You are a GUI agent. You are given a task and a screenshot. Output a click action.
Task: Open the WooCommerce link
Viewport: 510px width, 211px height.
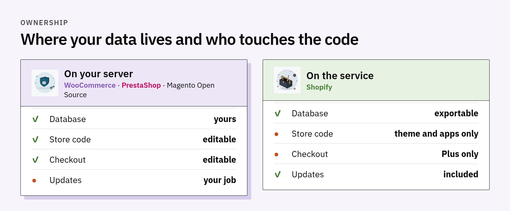point(90,85)
